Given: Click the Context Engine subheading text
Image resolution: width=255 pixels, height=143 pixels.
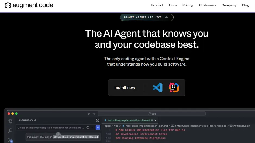Looking at the screenshot, I should coord(147,61).
